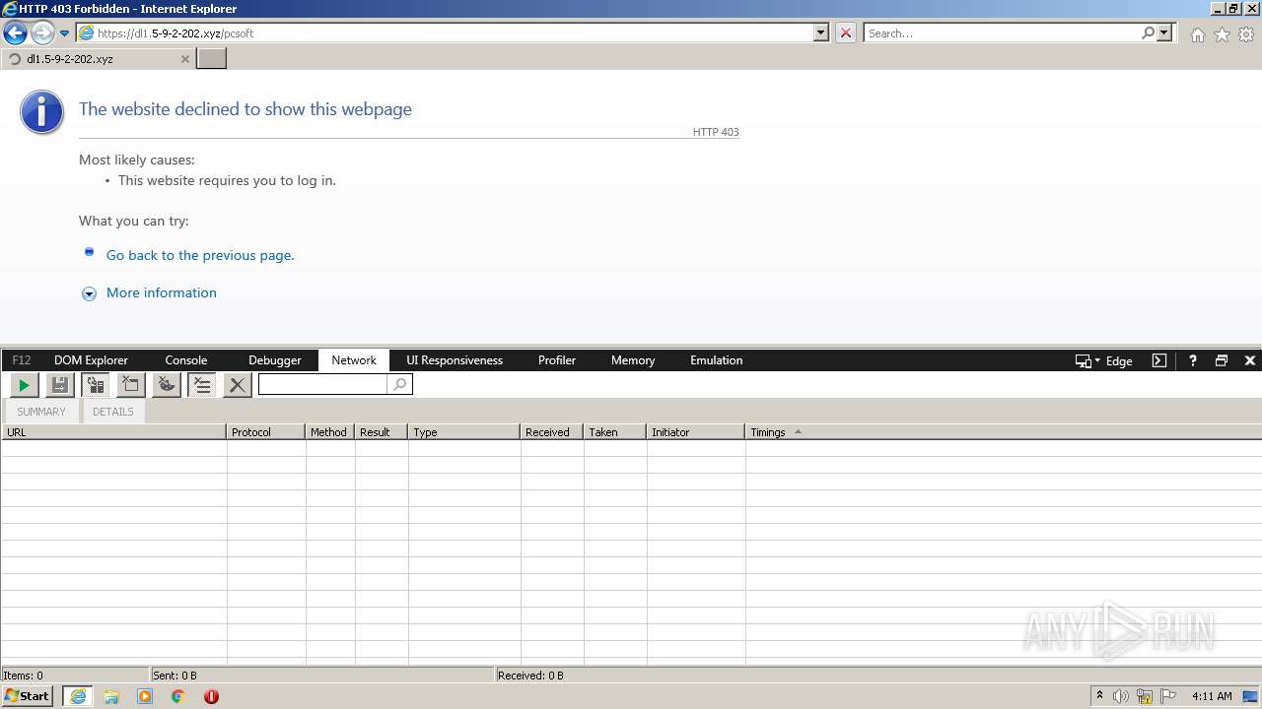The width and height of the screenshot is (1262, 709).
Task: Open the DOM Explorer tab
Action: (91, 360)
